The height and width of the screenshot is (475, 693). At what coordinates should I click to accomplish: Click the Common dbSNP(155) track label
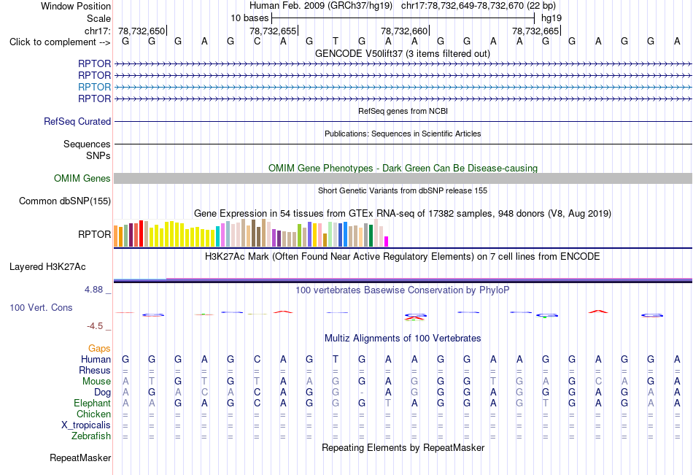click(64, 201)
